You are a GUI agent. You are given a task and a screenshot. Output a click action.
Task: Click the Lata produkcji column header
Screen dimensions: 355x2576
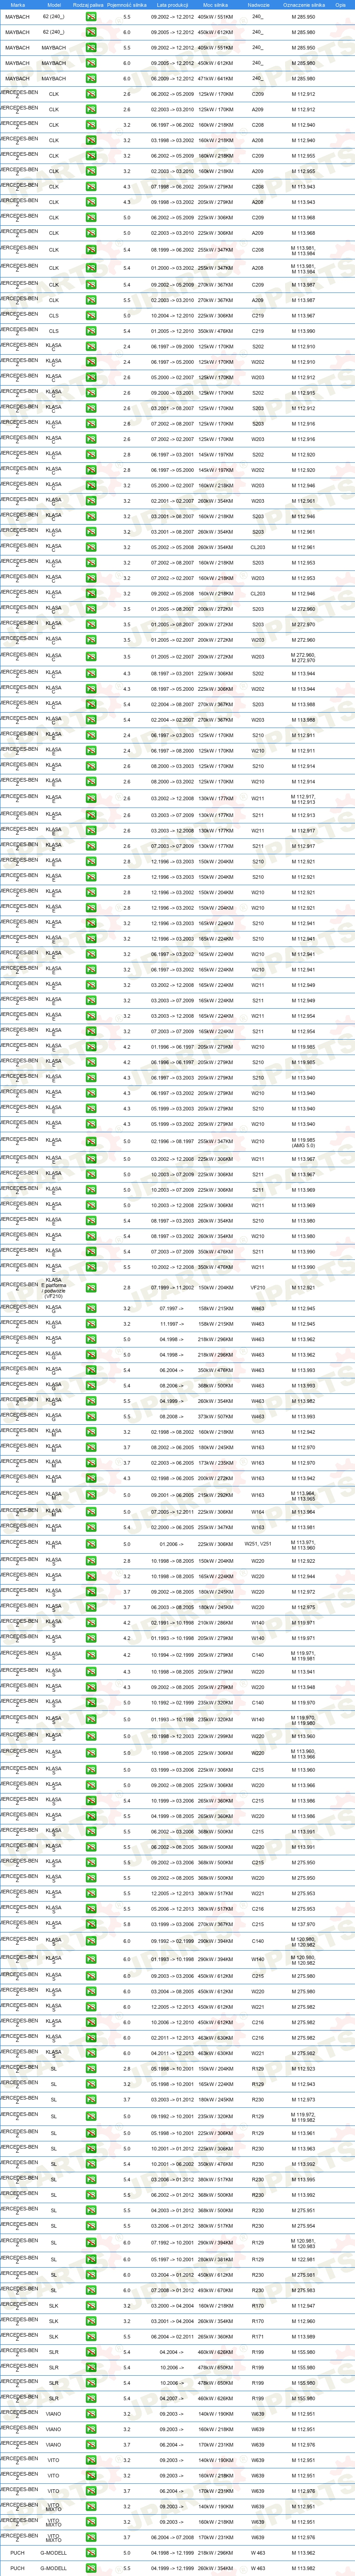pos(172,5)
